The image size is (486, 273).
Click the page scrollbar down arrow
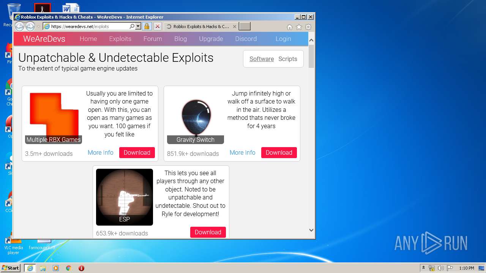[311, 230]
